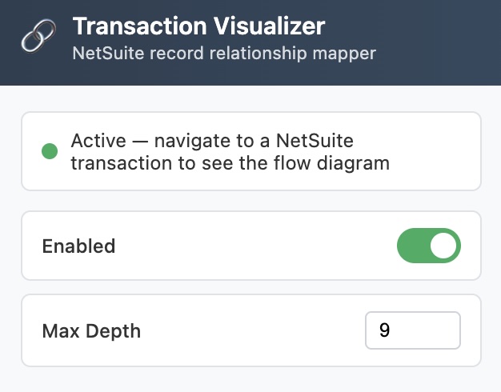Click the word Visualizer in the header
Viewport: 501px width, 392px height.
270,26
